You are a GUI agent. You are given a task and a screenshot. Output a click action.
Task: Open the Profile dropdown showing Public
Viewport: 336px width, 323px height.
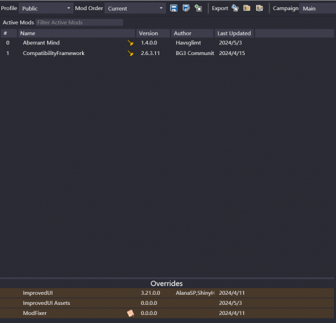46,9
